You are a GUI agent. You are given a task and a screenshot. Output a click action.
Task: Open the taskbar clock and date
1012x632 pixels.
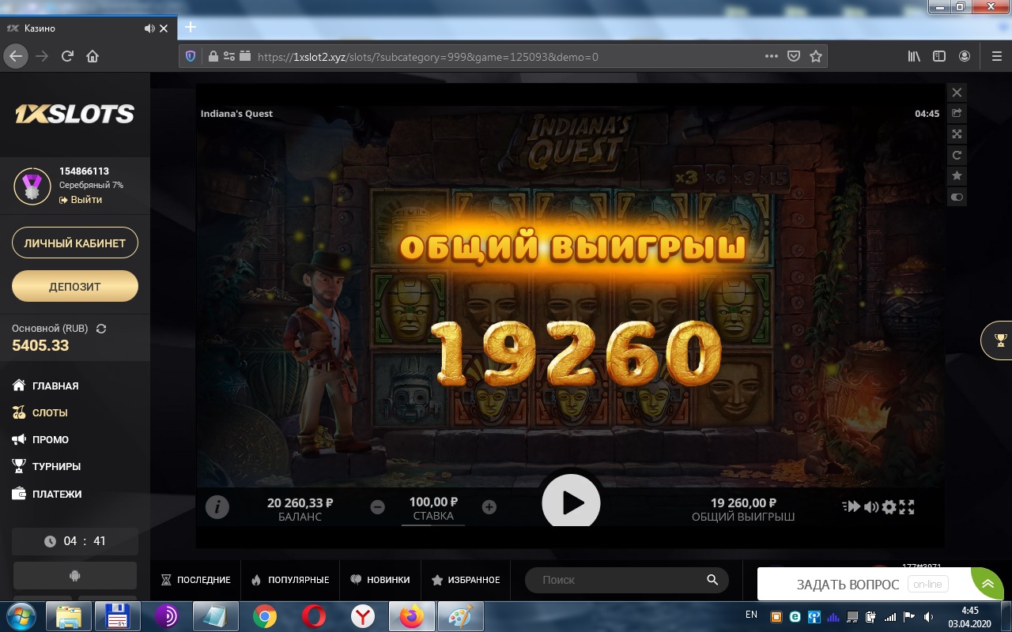click(969, 616)
